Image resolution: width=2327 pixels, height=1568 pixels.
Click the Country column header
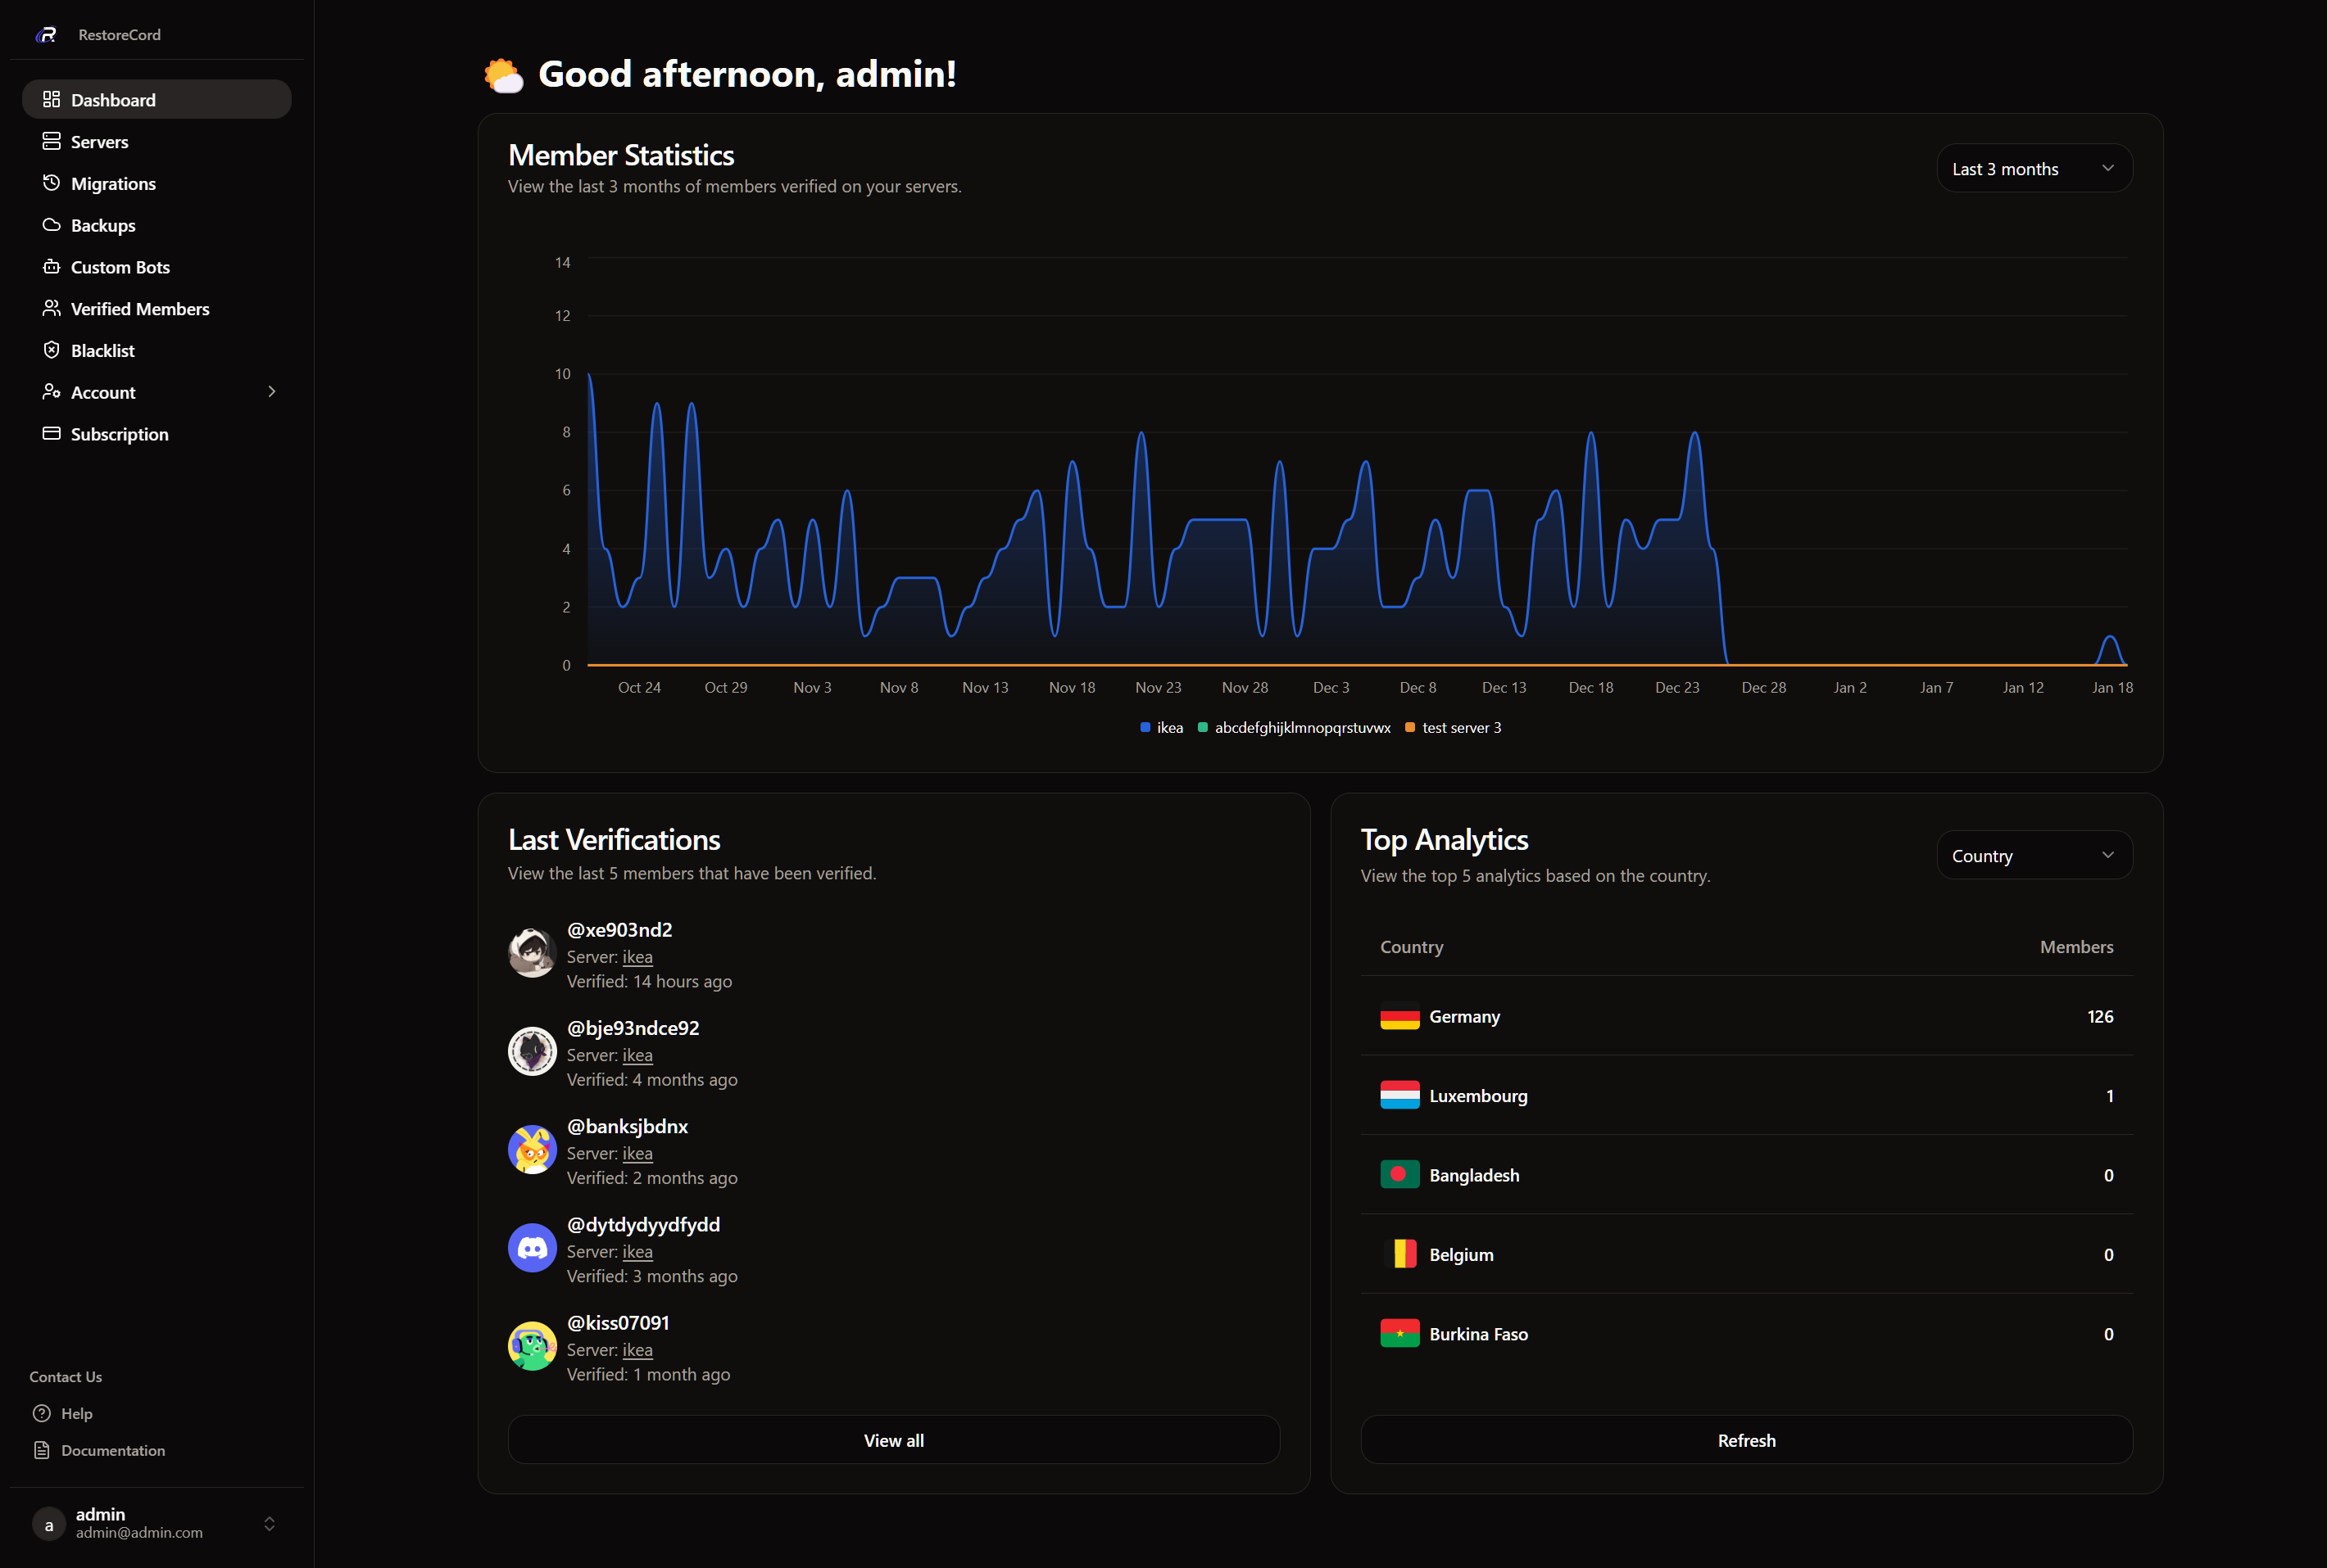coord(1412,947)
